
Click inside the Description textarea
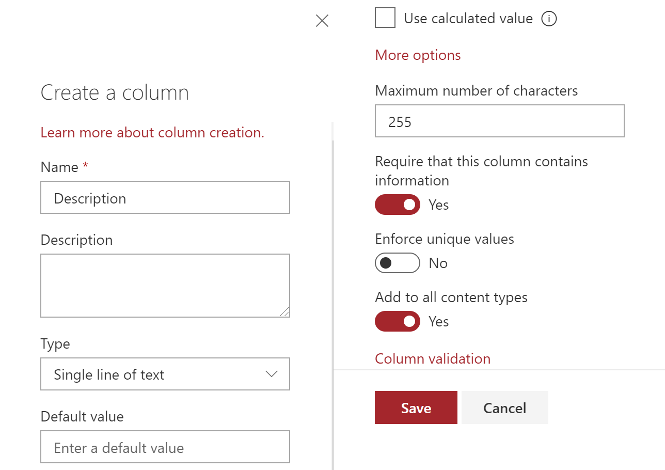click(x=165, y=284)
